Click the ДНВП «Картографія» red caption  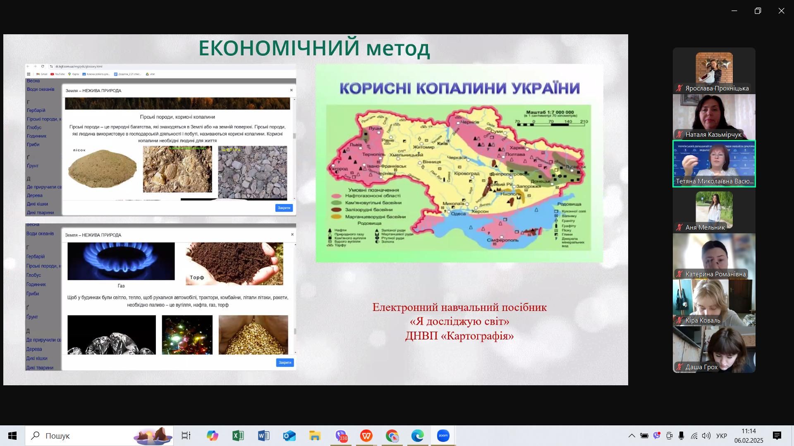click(459, 336)
